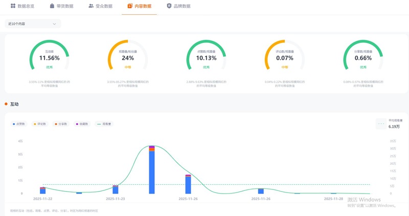The width and height of the screenshot is (409, 216).
Task: Open the 数据总览 tab
Action: click(x=22, y=6)
